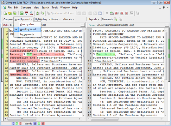Viewport: 171px width, 126px height.
Task: Click the Older panel scroll-down arrow
Action: pos(84,115)
